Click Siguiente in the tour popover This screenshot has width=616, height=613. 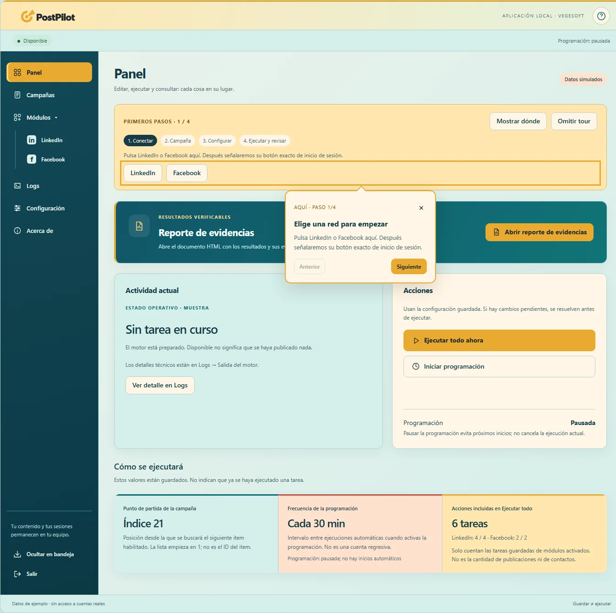tap(409, 266)
